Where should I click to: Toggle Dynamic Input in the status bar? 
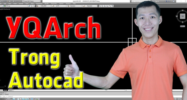tap(27, 99)
